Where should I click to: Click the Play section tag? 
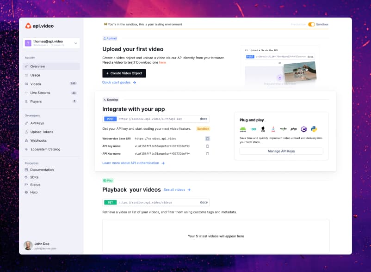[x=108, y=181]
